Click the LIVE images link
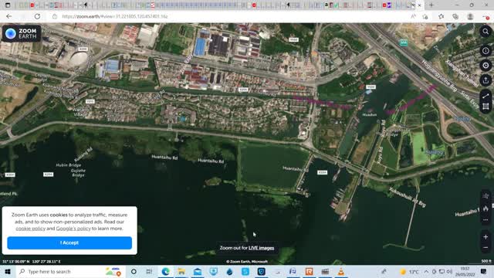Viewport: 494px width, 278px height. click(261, 248)
